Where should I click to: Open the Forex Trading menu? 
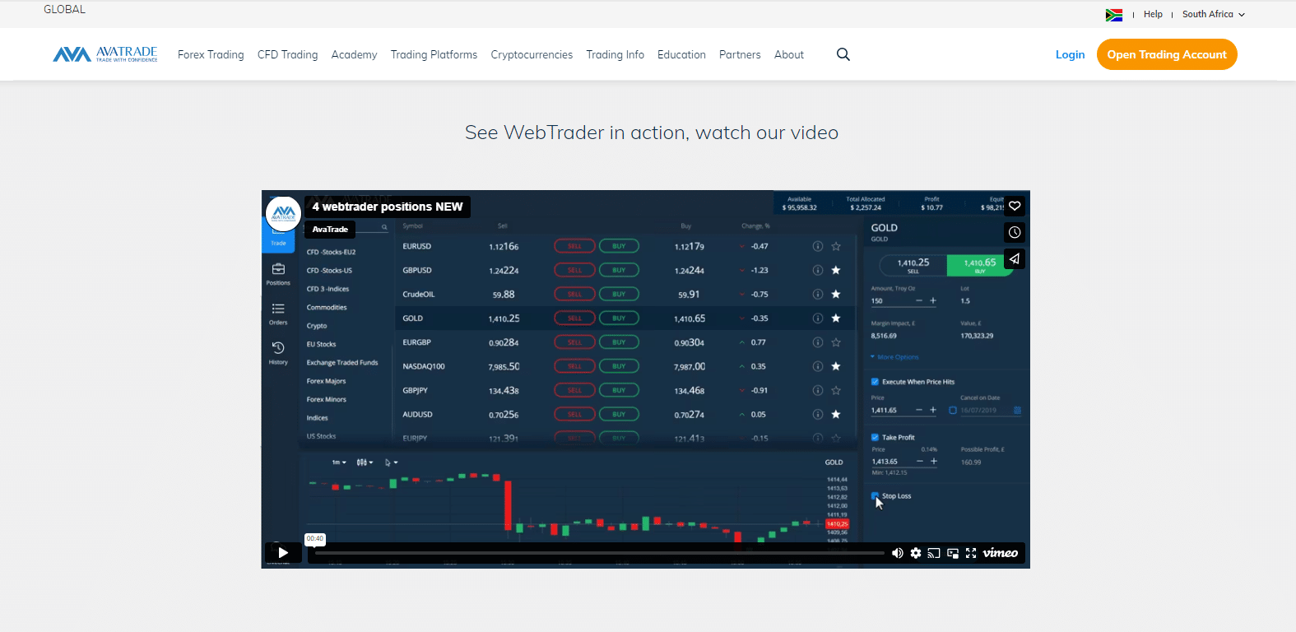point(211,54)
